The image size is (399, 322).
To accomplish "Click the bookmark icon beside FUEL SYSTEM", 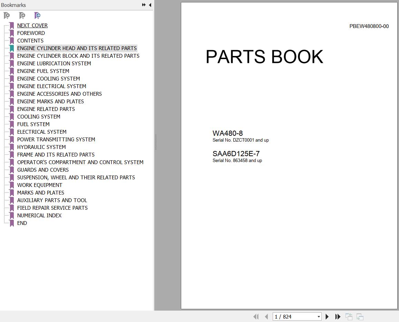I will tap(12, 124).
